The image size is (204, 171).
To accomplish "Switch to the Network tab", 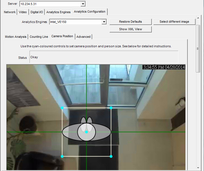I will click(x=10, y=12).
